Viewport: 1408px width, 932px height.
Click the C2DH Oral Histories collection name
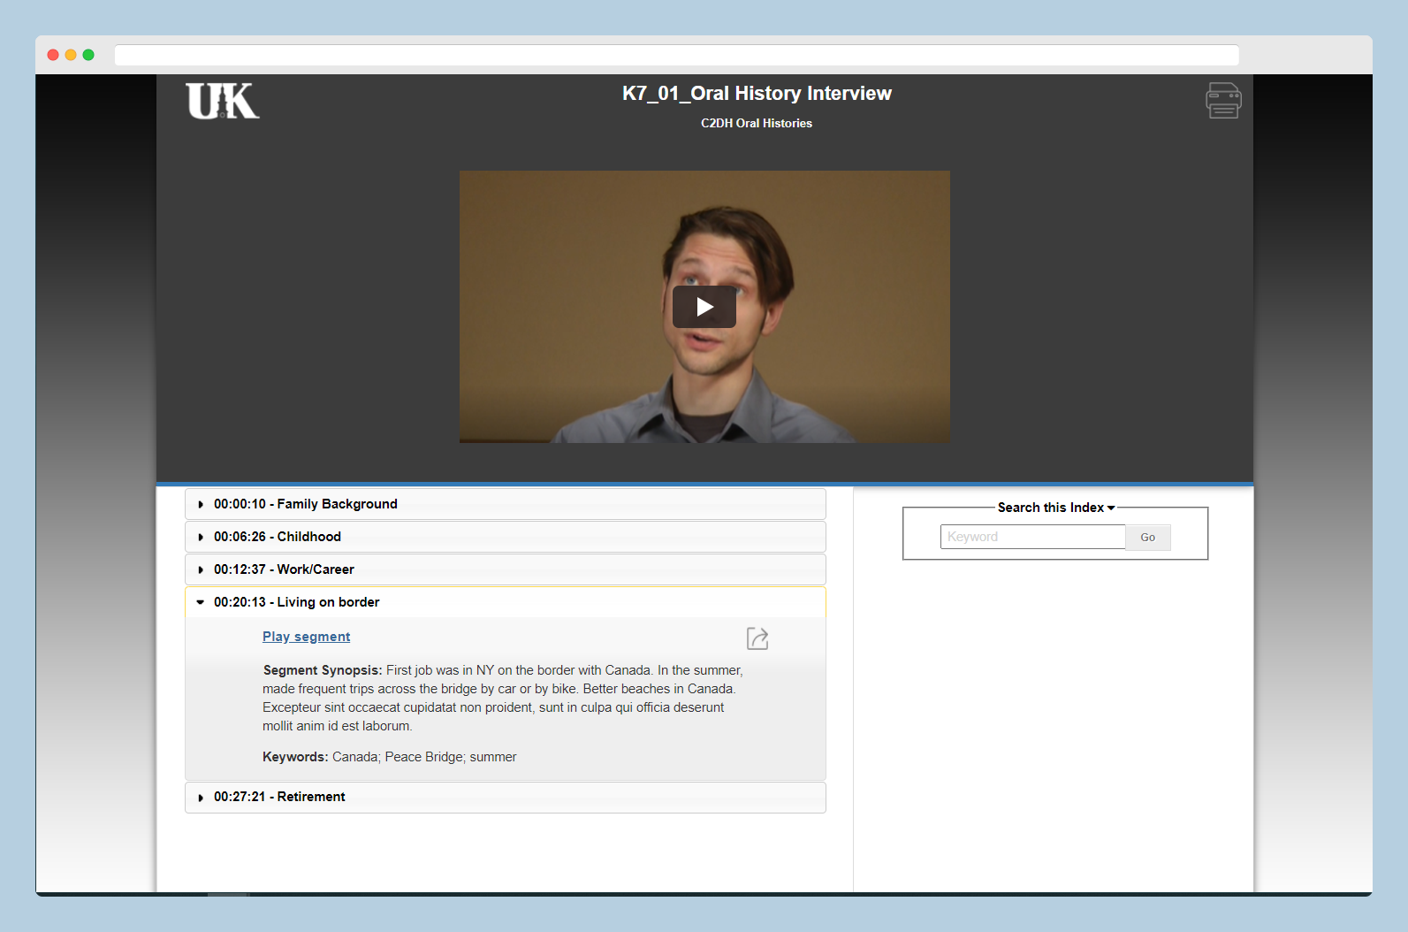click(756, 123)
